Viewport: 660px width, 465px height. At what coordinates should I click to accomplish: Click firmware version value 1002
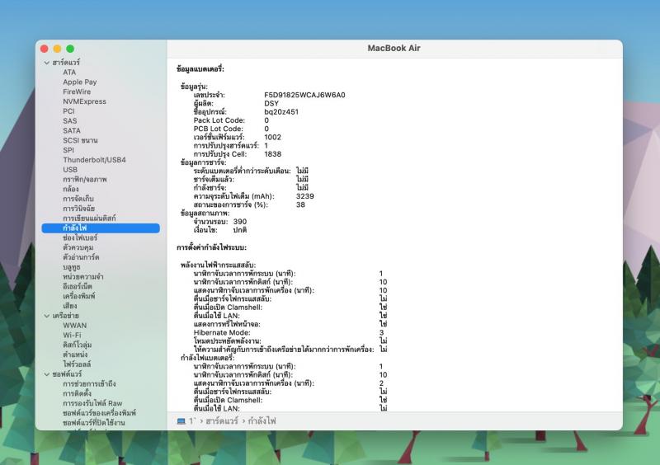273,137
